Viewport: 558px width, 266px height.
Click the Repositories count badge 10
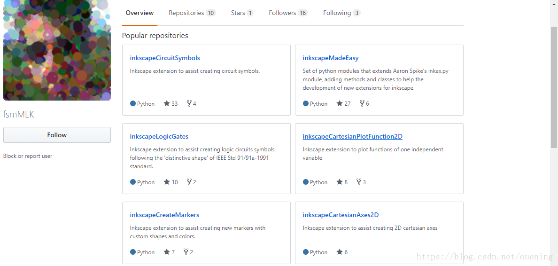point(211,13)
